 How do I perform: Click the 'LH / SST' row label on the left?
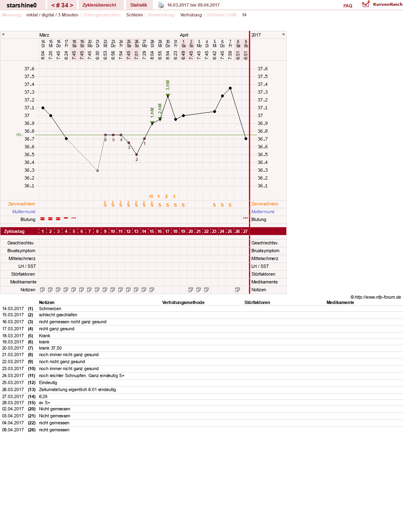27,266
